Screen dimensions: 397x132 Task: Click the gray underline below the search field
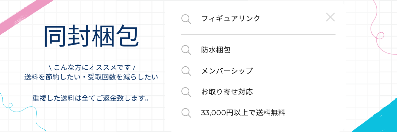(x=258, y=34)
